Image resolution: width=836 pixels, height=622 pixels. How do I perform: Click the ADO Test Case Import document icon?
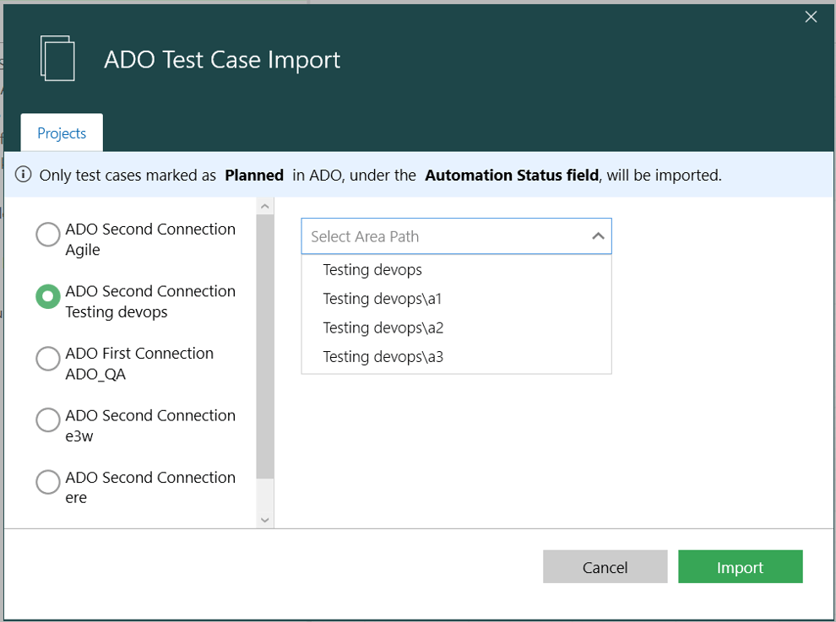(x=58, y=58)
